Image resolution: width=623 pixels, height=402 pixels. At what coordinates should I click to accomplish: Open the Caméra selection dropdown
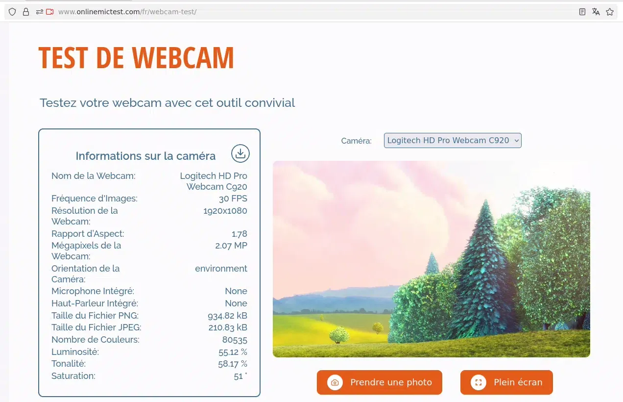[453, 140]
